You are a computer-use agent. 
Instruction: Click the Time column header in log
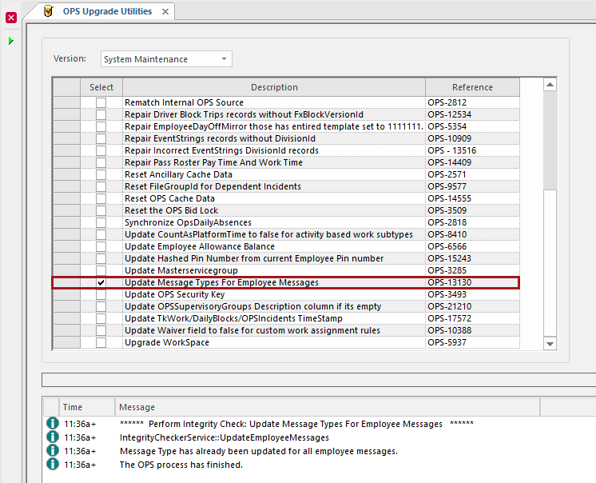87,407
